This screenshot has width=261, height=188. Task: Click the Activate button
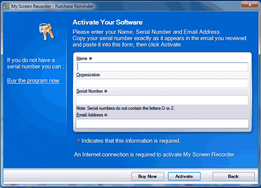tap(184, 176)
